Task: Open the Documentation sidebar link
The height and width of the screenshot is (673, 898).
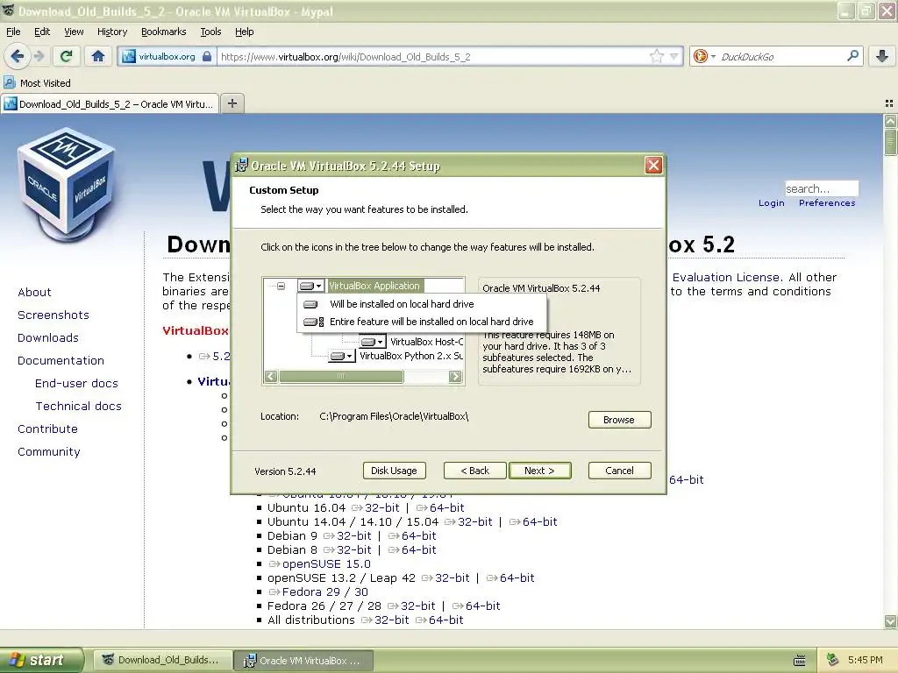Action: [61, 361]
